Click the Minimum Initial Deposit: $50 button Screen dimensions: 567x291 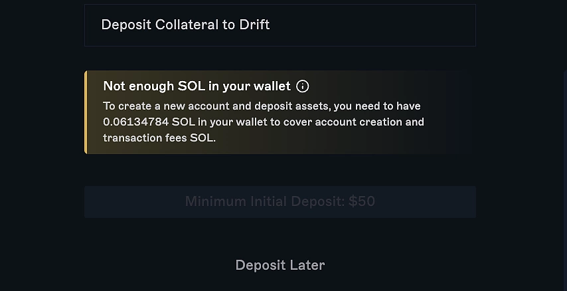(x=280, y=202)
